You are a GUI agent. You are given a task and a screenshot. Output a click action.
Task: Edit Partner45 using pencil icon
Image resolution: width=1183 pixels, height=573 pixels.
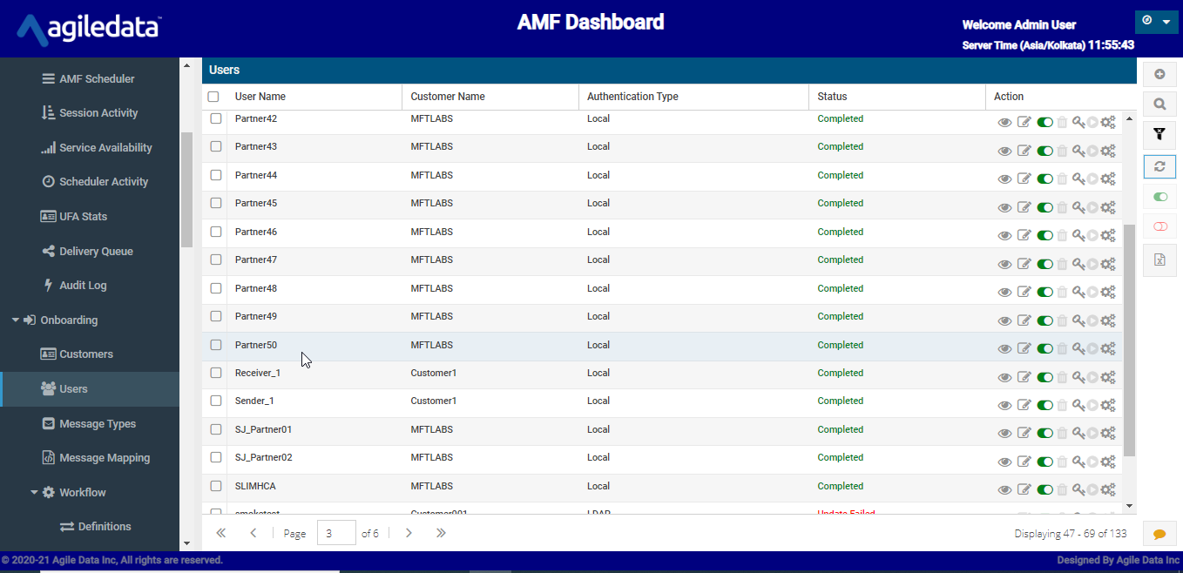tap(1024, 207)
